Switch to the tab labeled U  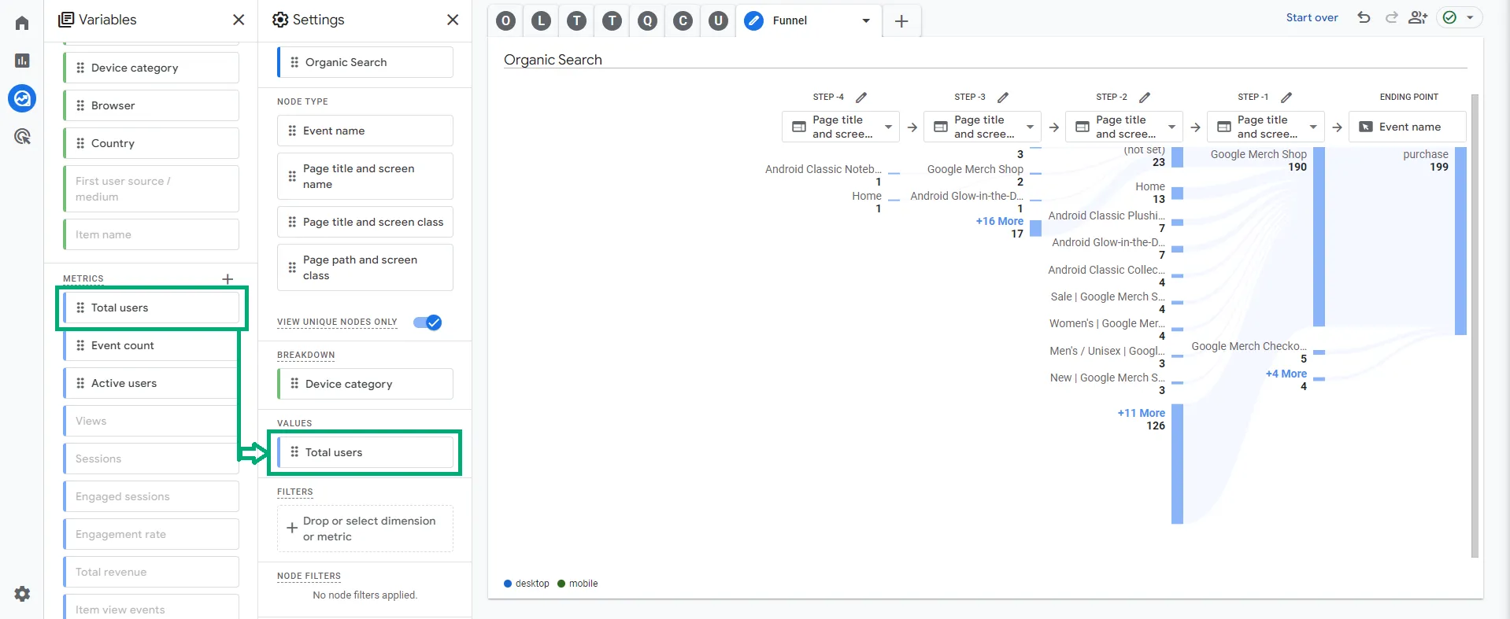[718, 21]
